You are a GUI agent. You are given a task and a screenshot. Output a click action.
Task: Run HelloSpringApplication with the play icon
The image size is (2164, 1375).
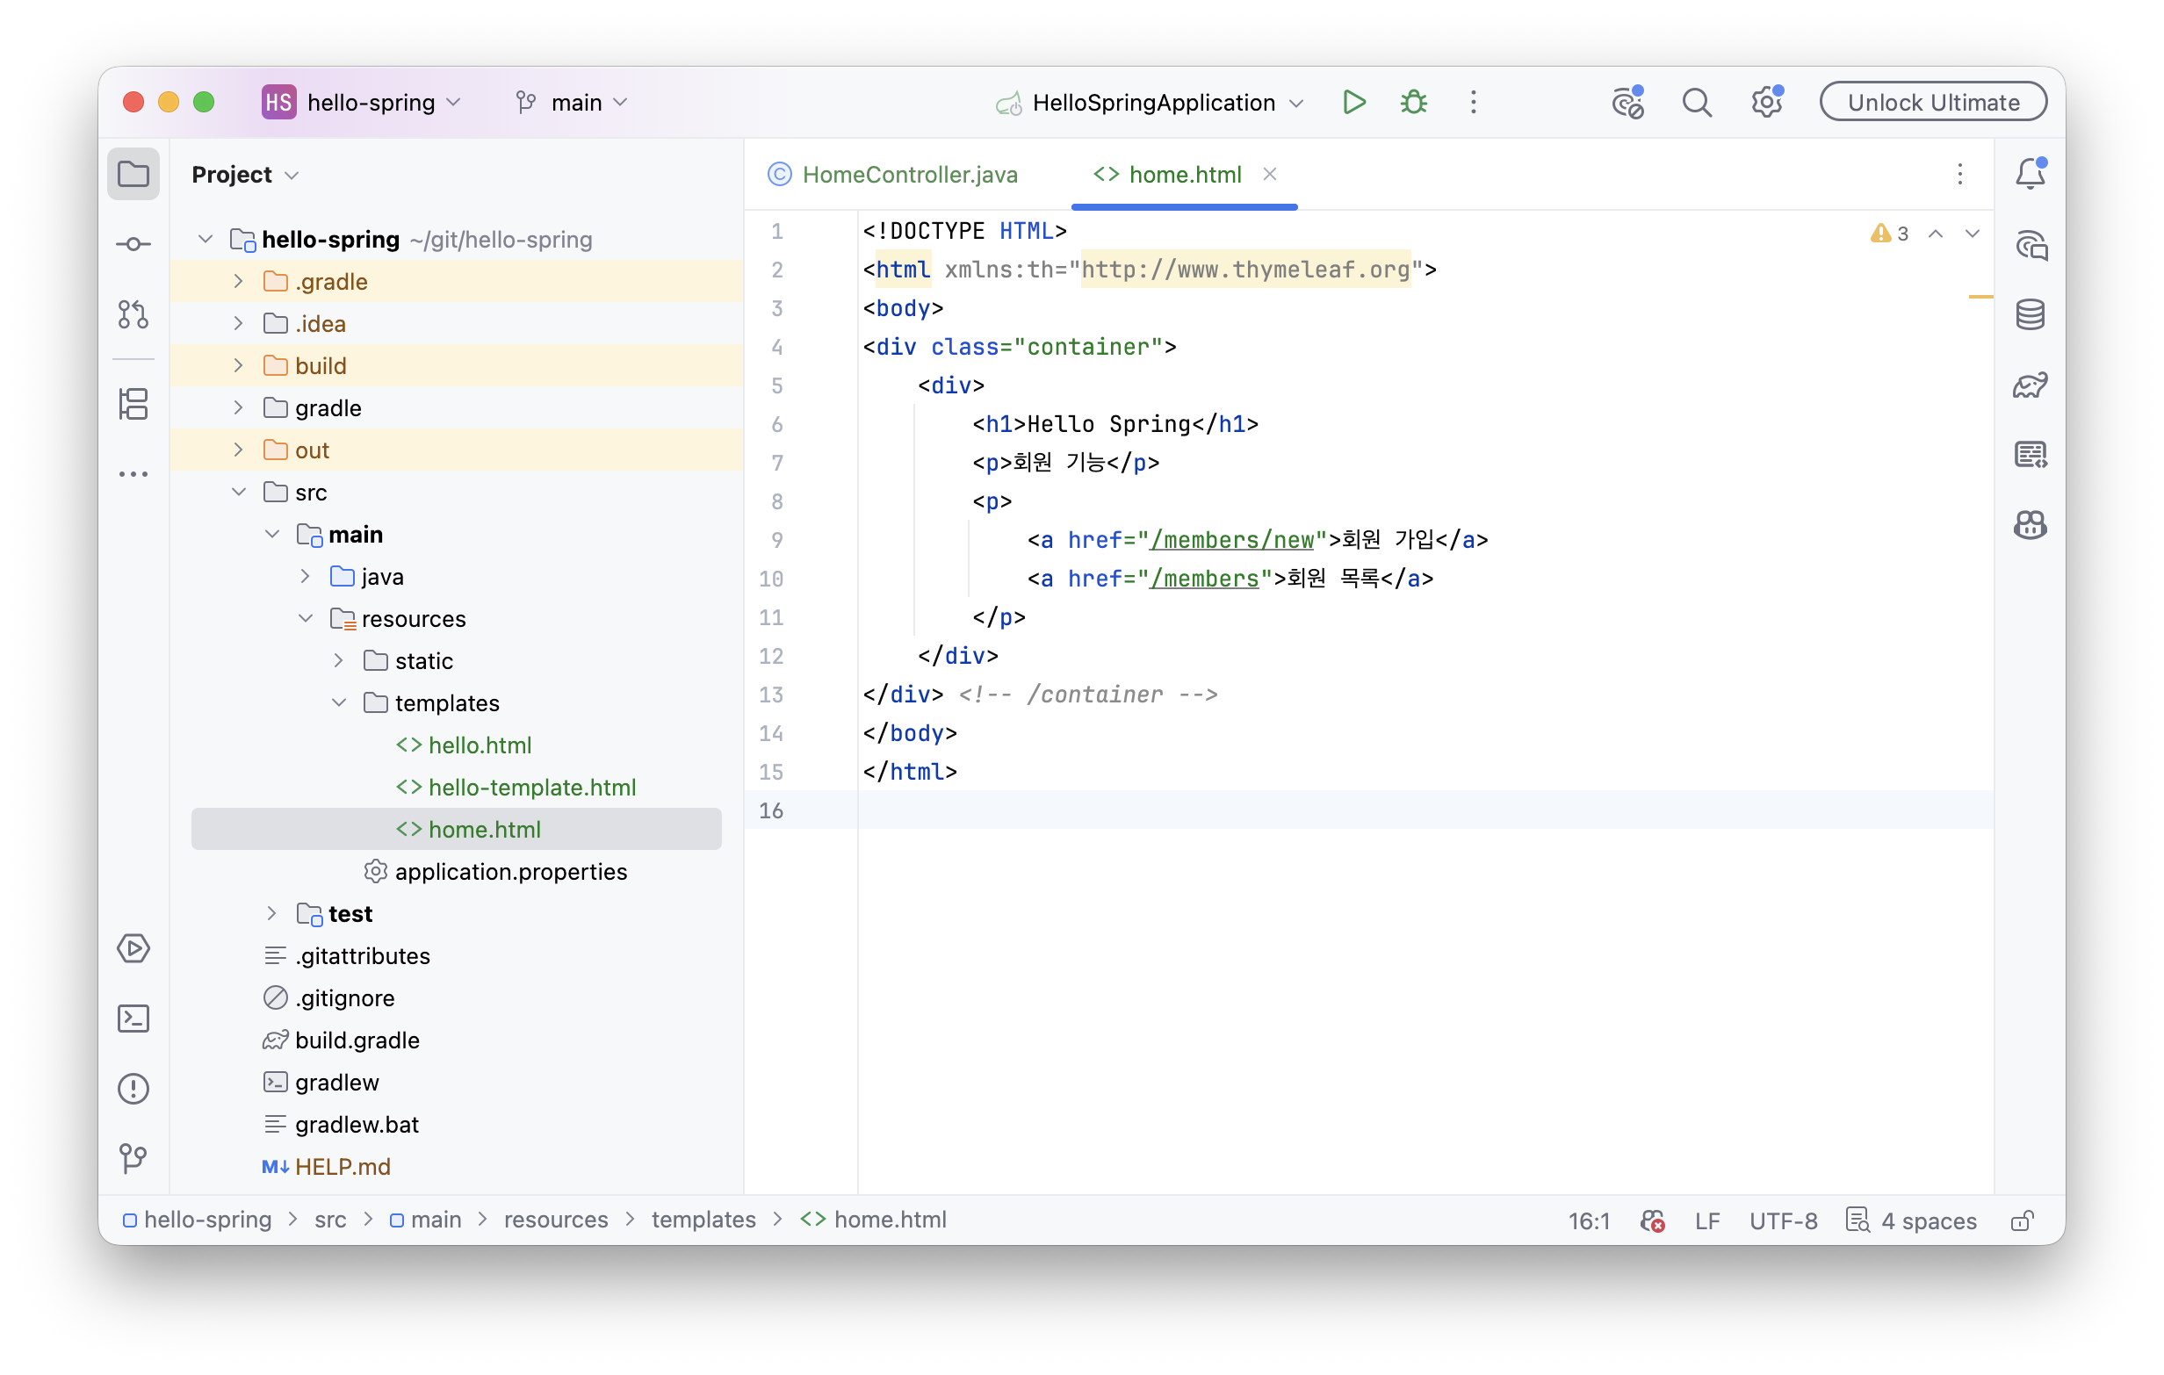click(x=1353, y=103)
